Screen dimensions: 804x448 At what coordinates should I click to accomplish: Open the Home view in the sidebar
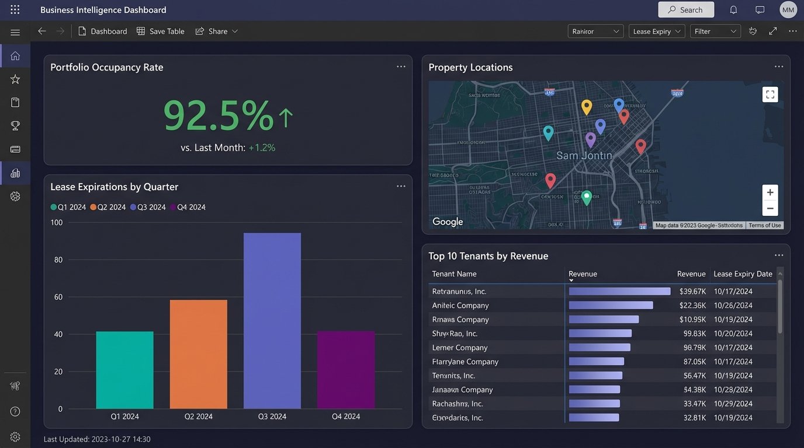pos(15,55)
